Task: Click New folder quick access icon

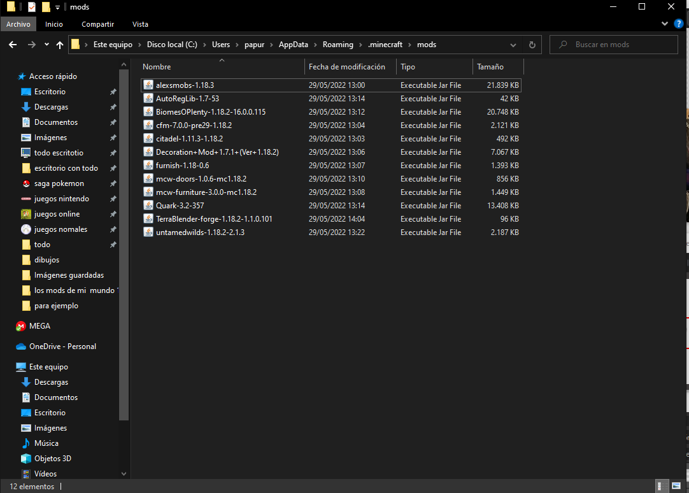Action: coord(46,6)
